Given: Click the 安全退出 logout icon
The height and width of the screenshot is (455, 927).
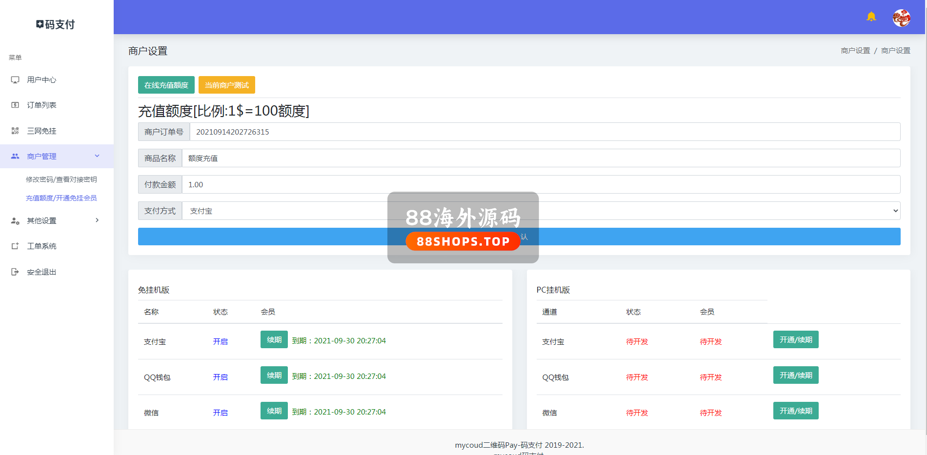Looking at the screenshot, I should 15,272.
